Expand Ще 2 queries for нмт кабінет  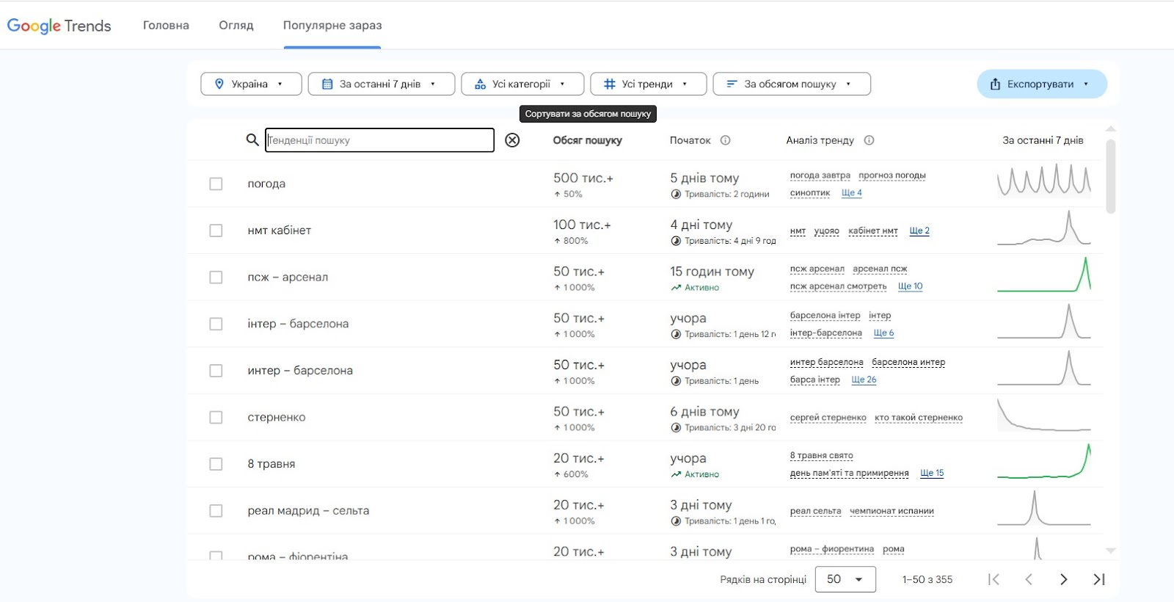pyautogui.click(x=919, y=231)
